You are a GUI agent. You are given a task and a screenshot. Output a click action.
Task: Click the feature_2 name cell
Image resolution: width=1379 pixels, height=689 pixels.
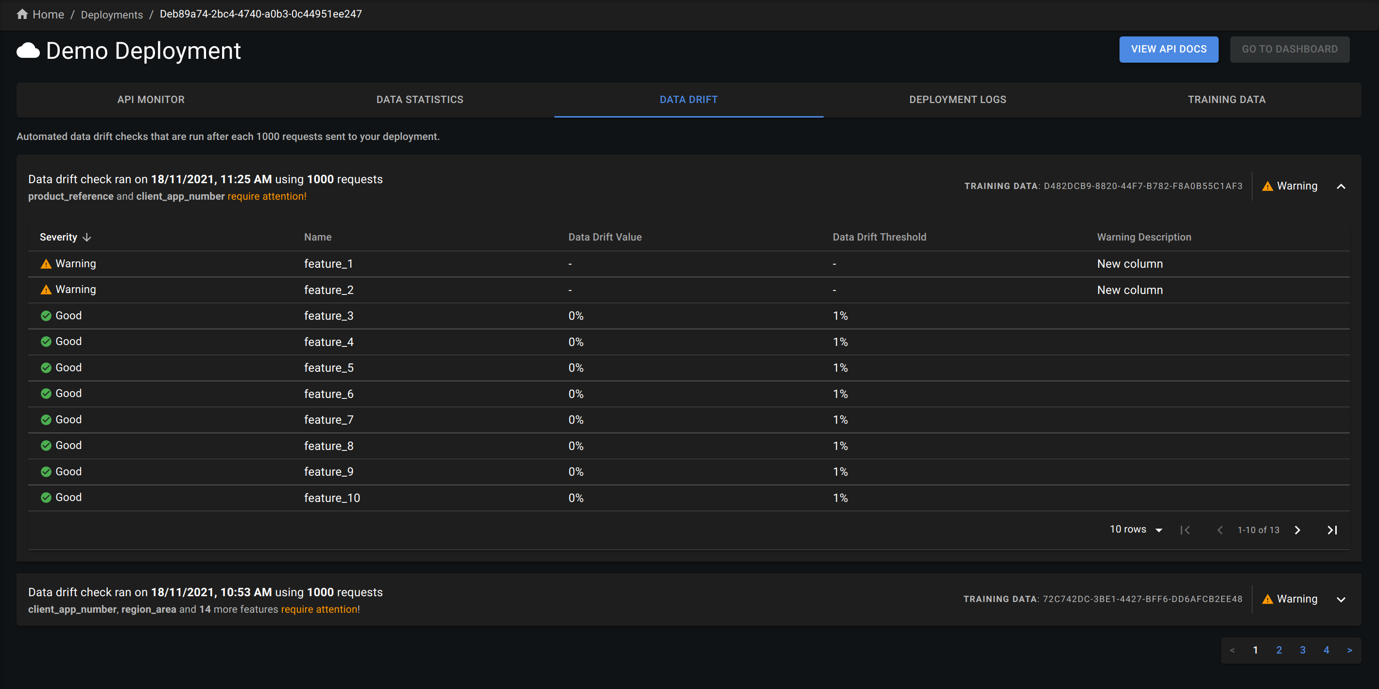(x=328, y=290)
